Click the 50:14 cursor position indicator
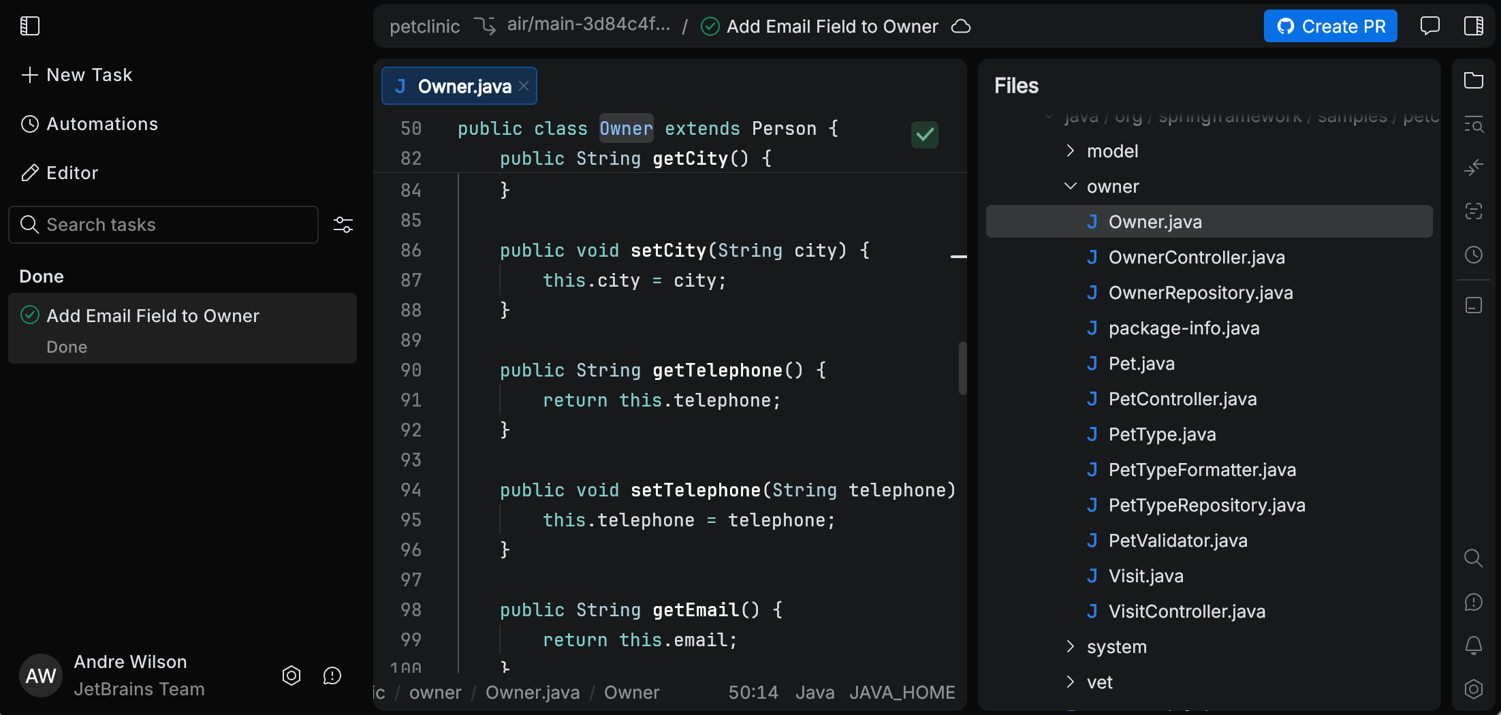Image resolution: width=1501 pixels, height=715 pixels. (753, 693)
